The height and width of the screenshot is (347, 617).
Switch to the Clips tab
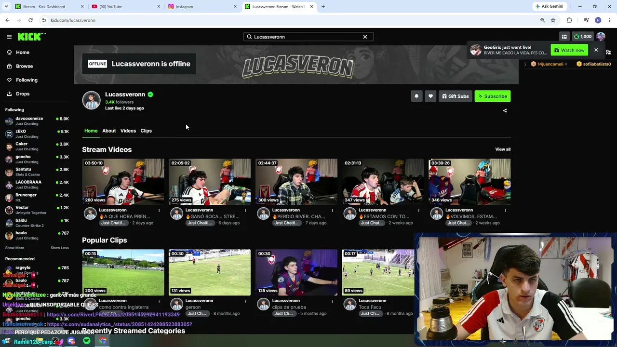click(x=146, y=131)
